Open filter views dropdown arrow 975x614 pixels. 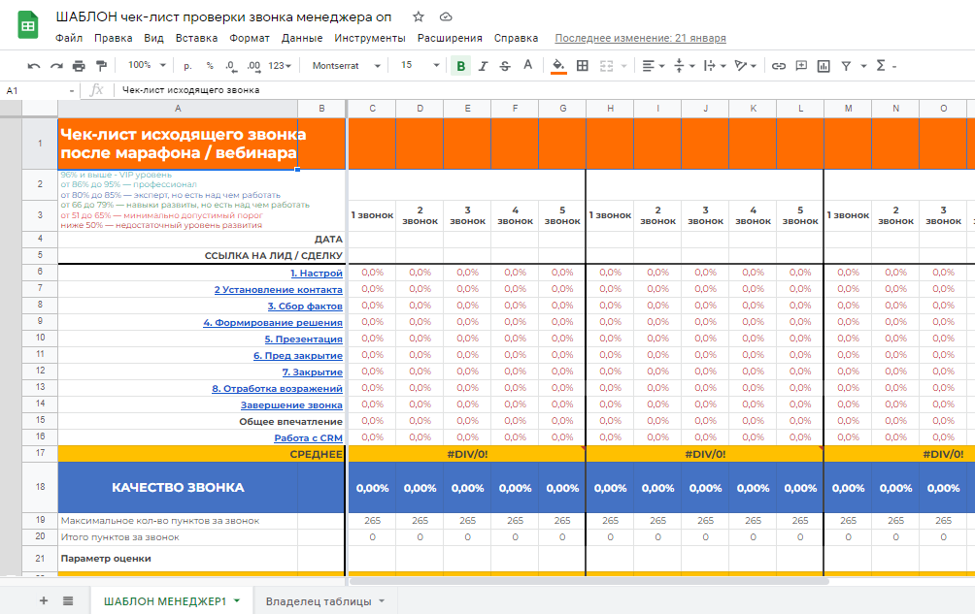[x=863, y=66]
